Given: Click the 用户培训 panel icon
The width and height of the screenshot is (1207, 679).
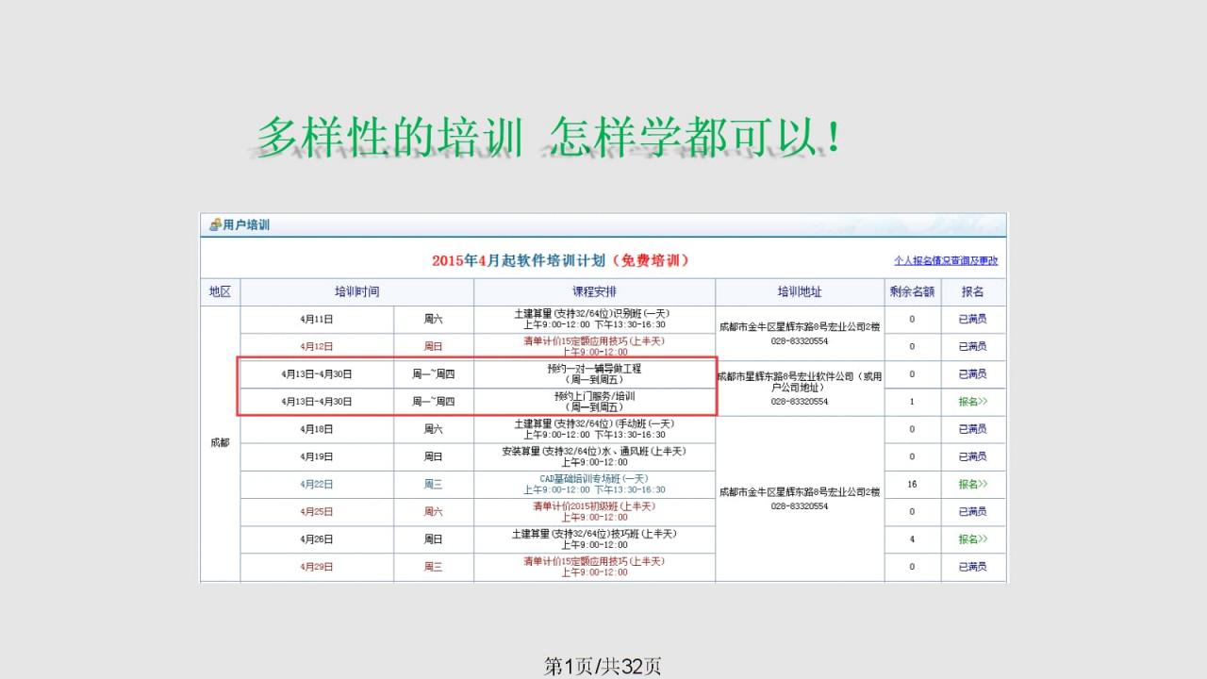Looking at the screenshot, I should (215, 224).
